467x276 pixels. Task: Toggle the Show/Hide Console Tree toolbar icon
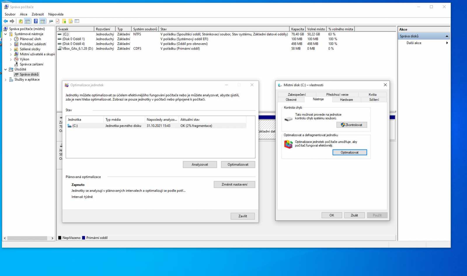pyautogui.click(x=27, y=21)
